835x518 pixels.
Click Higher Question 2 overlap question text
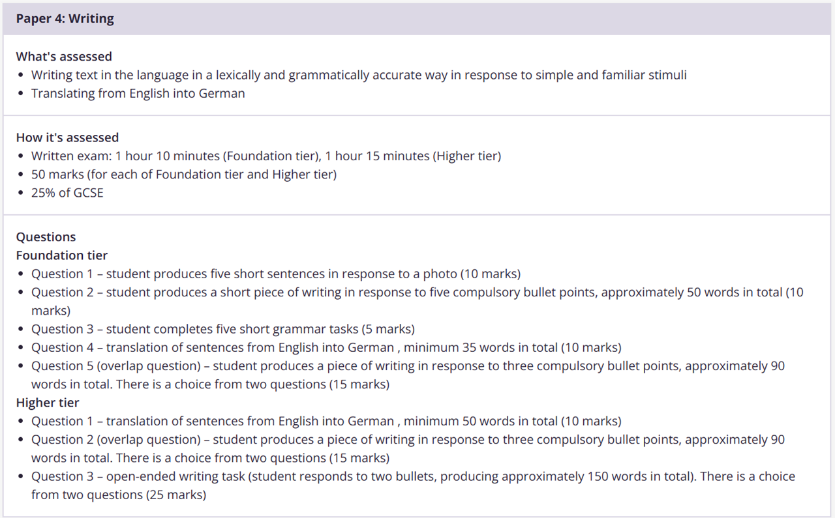click(x=408, y=440)
